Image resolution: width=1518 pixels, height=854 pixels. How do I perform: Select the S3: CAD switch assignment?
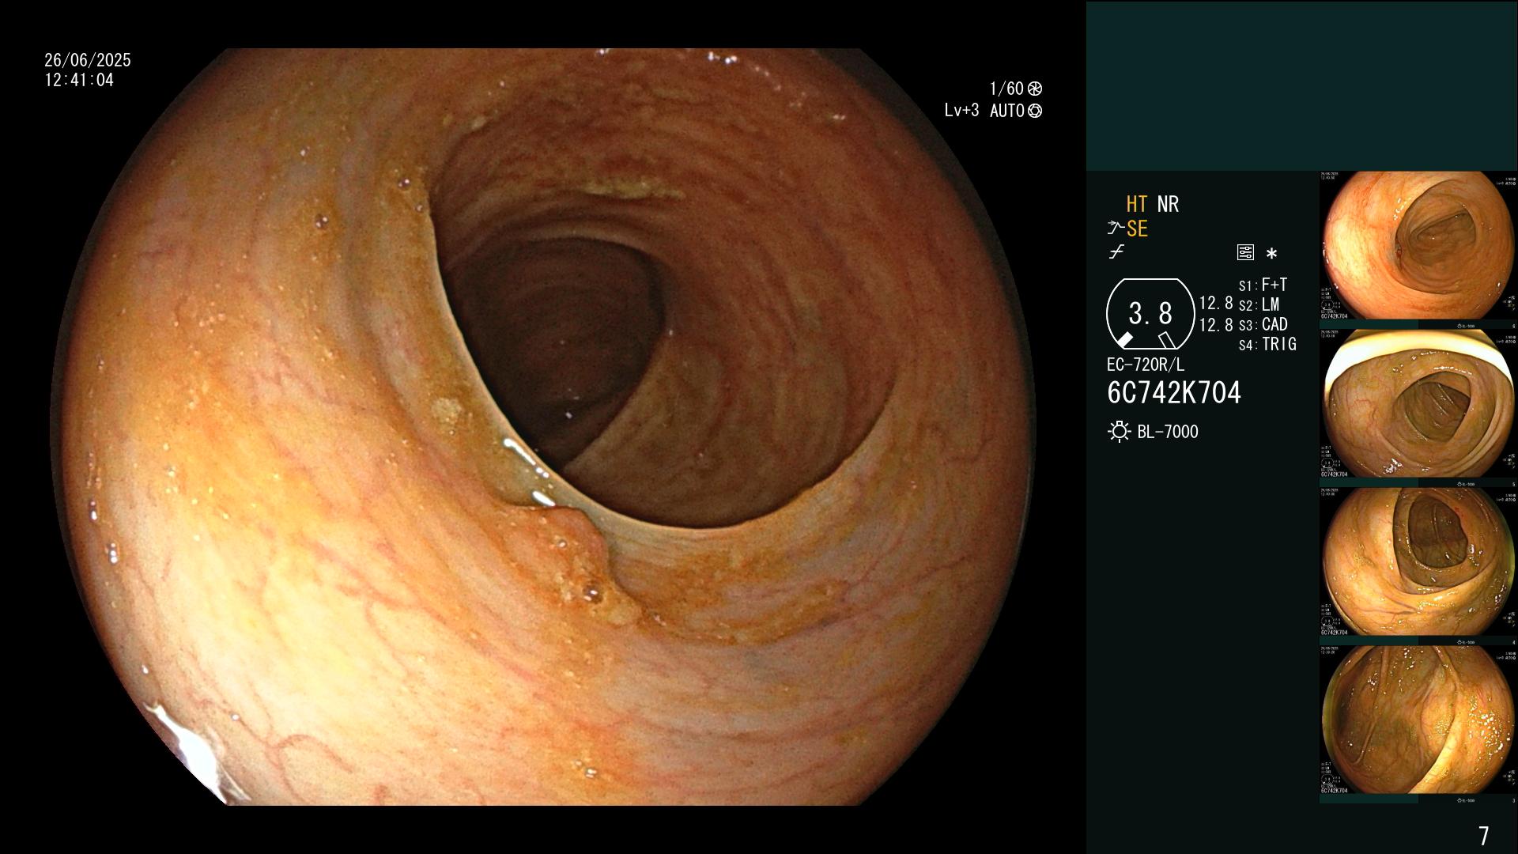pyautogui.click(x=1263, y=324)
